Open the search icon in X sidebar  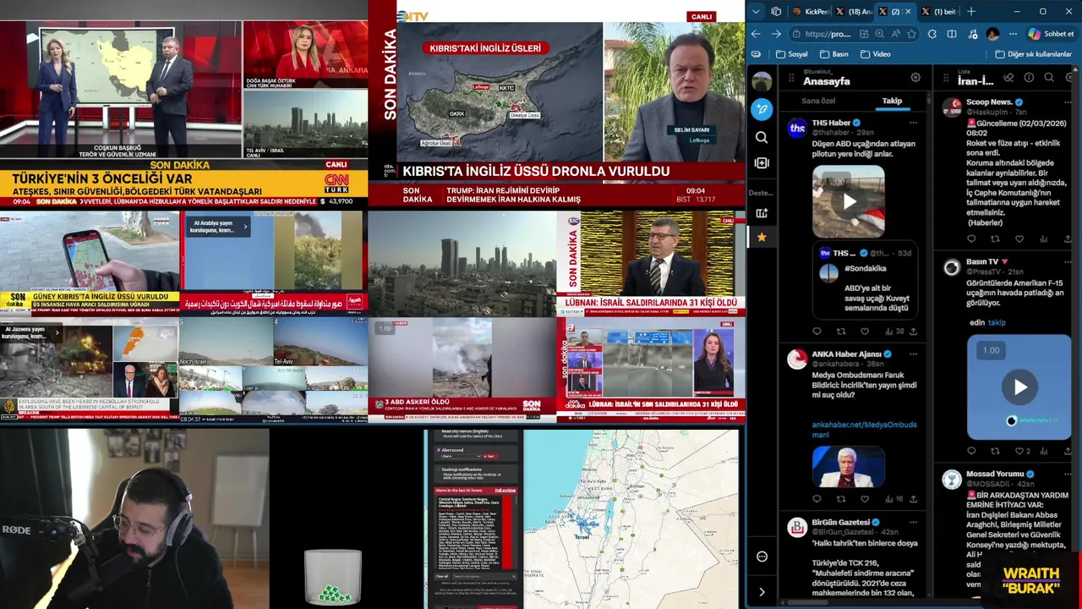tap(762, 137)
